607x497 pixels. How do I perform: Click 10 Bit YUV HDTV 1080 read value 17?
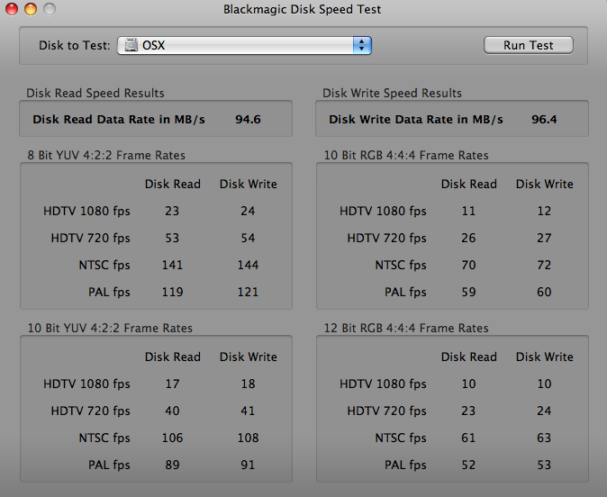point(172,384)
